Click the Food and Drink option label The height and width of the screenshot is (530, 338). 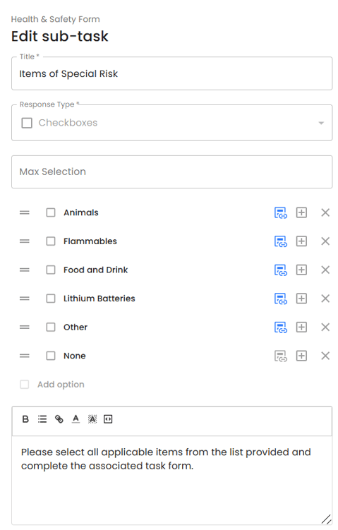pos(96,270)
